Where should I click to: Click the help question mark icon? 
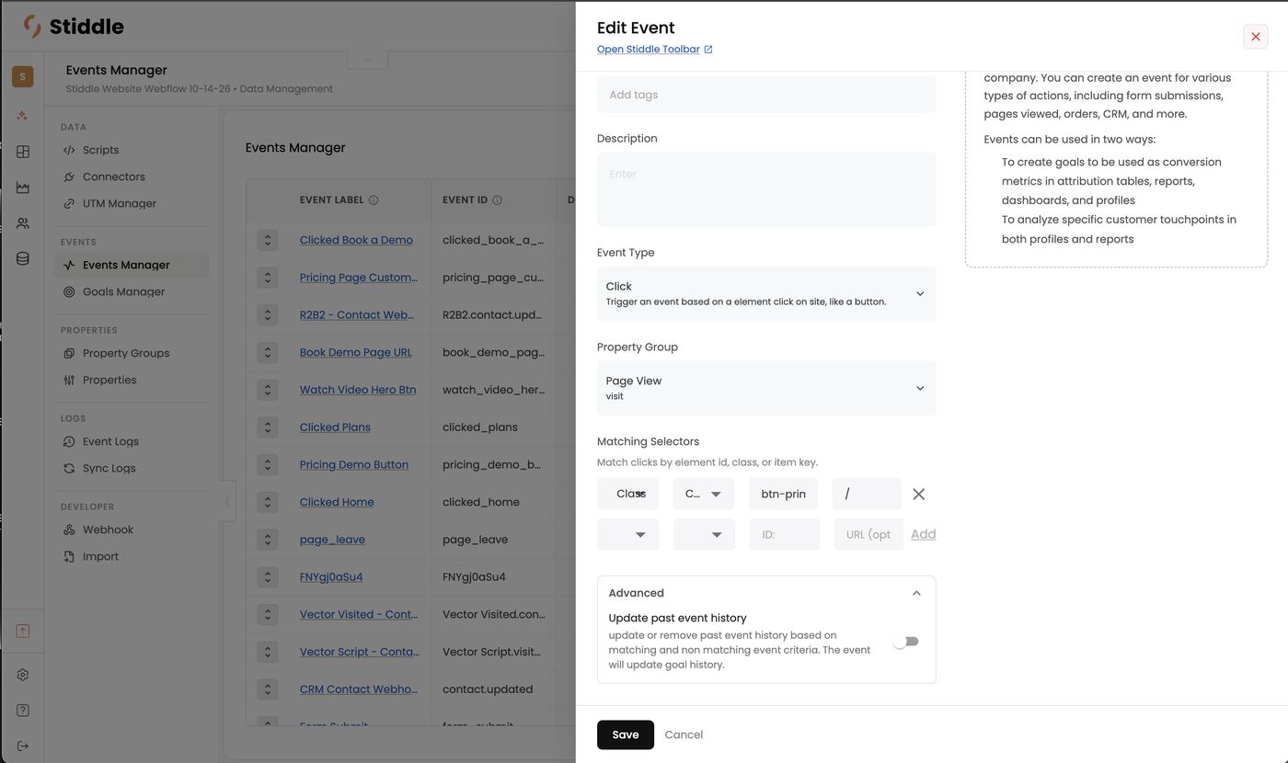(23, 711)
